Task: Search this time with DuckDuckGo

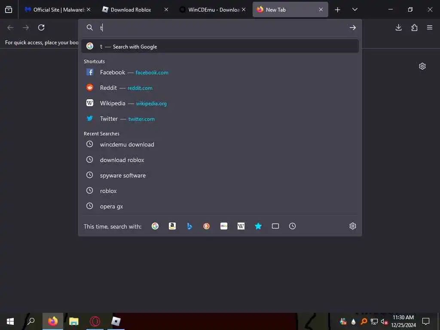Action: coord(207,226)
